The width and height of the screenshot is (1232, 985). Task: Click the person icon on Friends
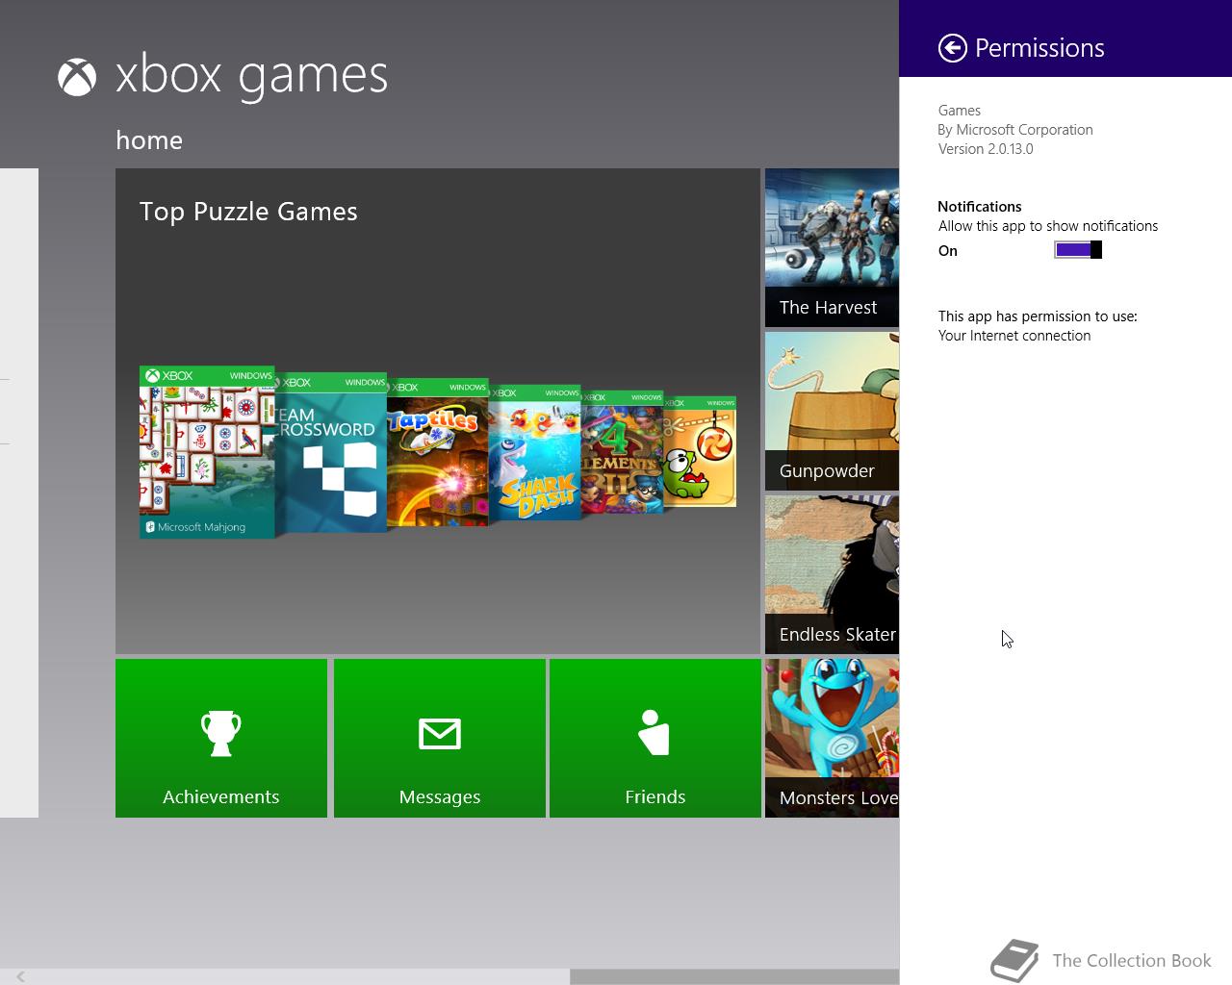(x=654, y=732)
